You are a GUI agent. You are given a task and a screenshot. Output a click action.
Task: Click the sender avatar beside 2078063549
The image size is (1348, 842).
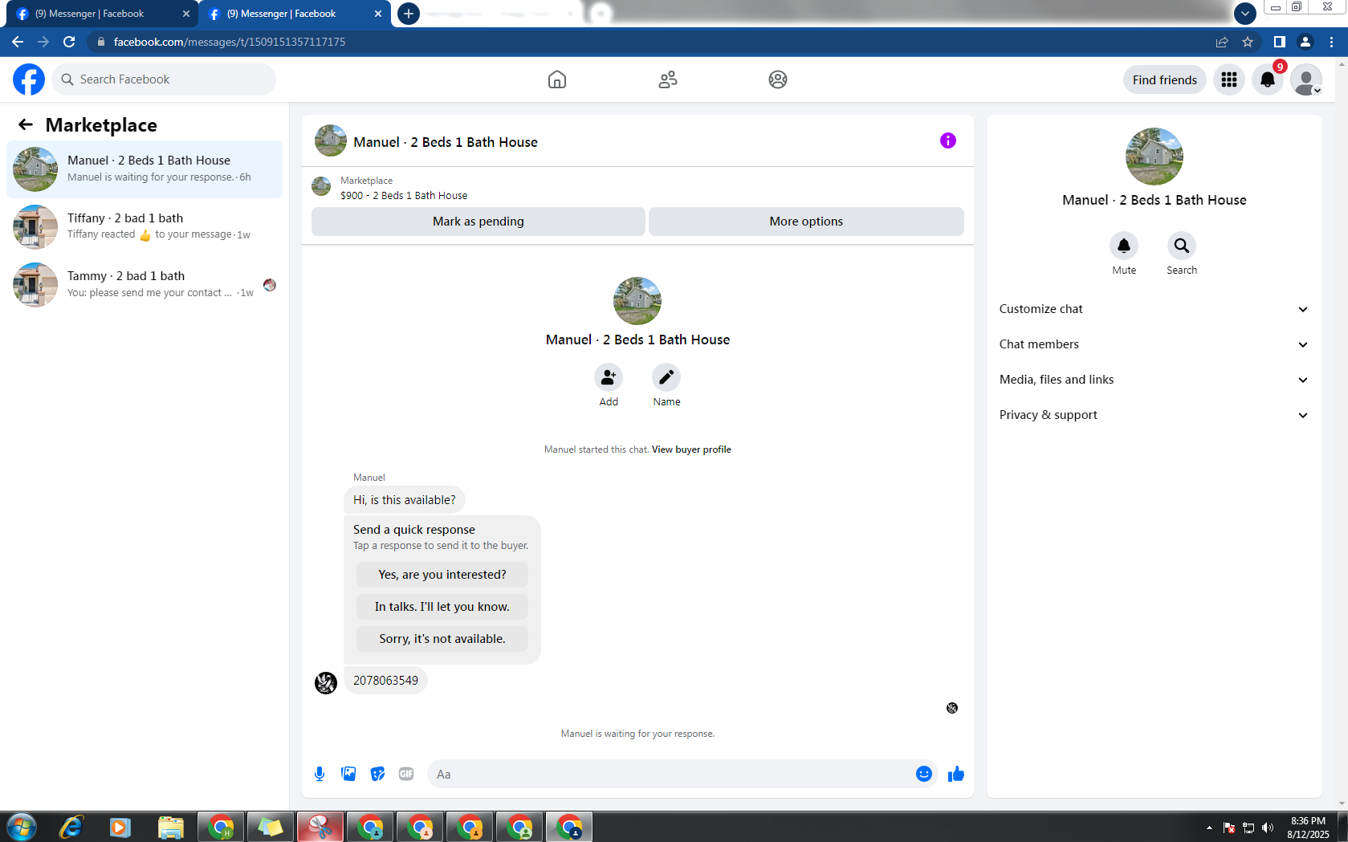tap(326, 683)
